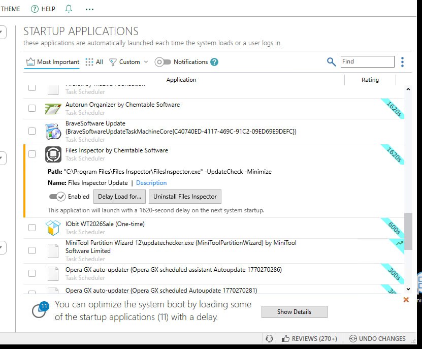Image resolution: width=422 pixels, height=349 pixels.
Task: Open the THEME menu
Action: 10,9
